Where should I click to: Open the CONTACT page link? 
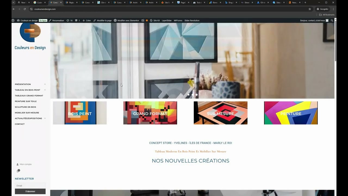tap(20, 124)
